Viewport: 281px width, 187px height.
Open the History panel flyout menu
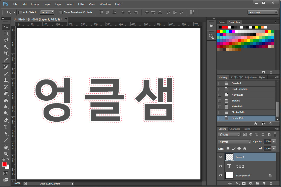pyautogui.click(x=277, y=77)
